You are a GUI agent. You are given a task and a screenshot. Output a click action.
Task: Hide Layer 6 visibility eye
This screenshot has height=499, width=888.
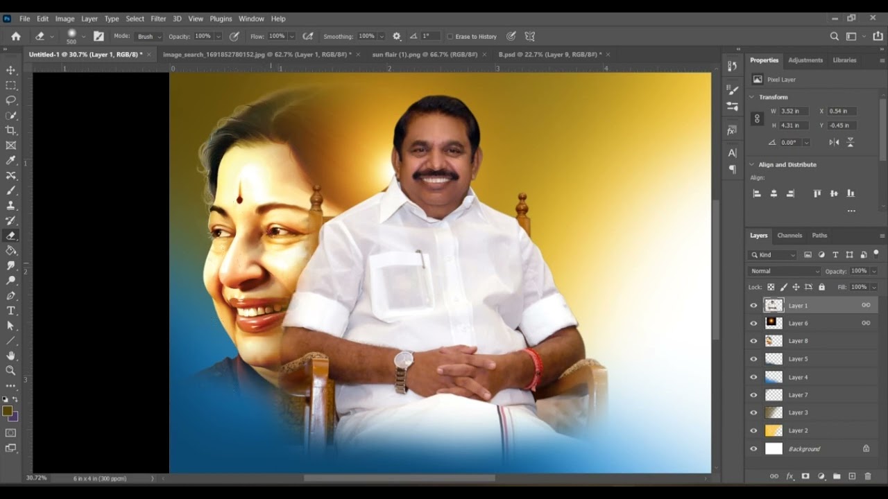coord(753,323)
